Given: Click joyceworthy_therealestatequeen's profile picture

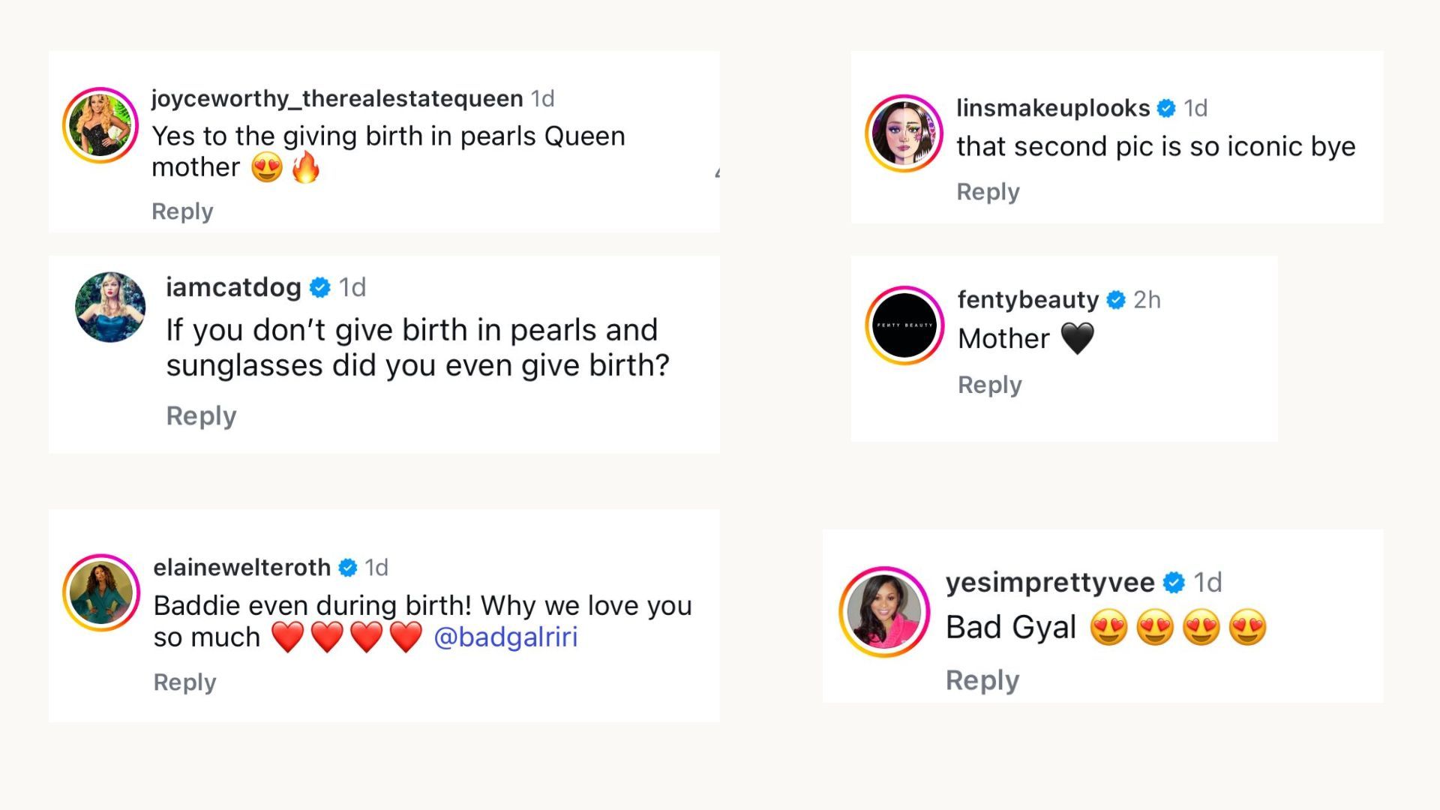Looking at the screenshot, I should [x=100, y=125].
